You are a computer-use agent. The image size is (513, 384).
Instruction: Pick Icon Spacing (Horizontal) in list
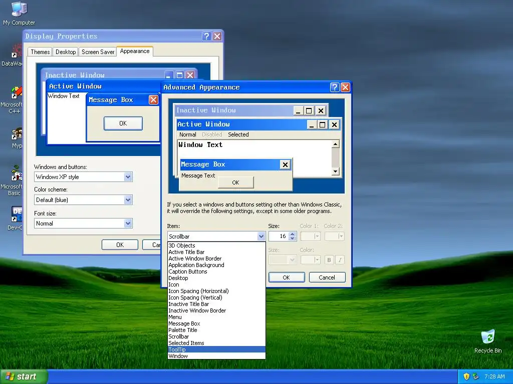(216, 291)
